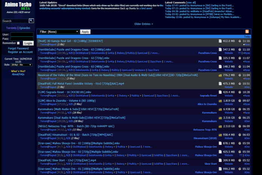
Task: Click the Login button
Action: click(28, 43)
